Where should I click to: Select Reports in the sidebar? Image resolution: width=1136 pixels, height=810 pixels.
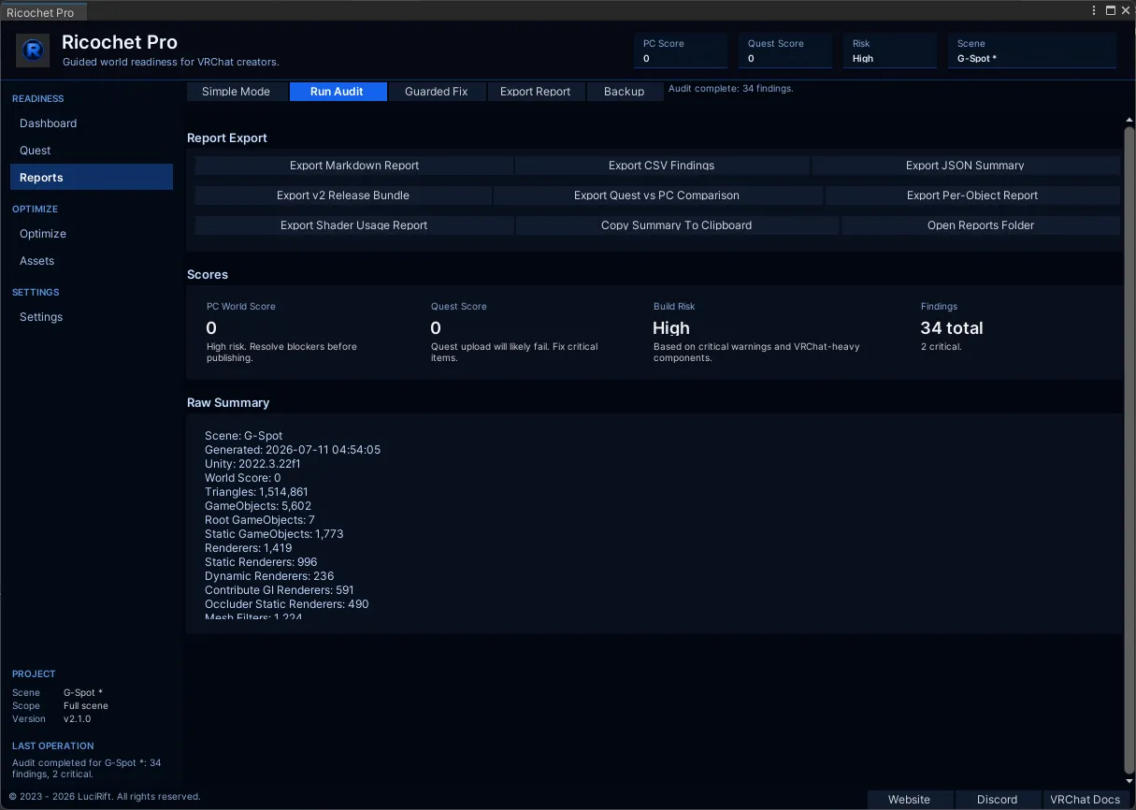[x=91, y=178]
